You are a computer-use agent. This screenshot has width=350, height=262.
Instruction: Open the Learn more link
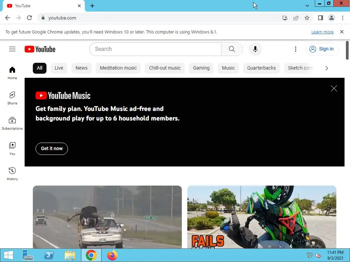322,32
